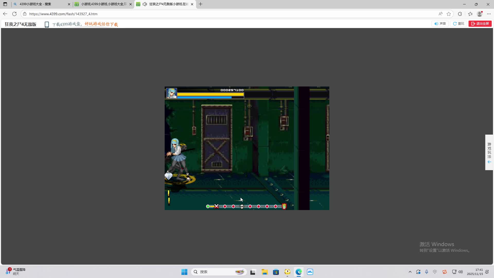
Task: Open a new browser tab
Action: point(201,4)
